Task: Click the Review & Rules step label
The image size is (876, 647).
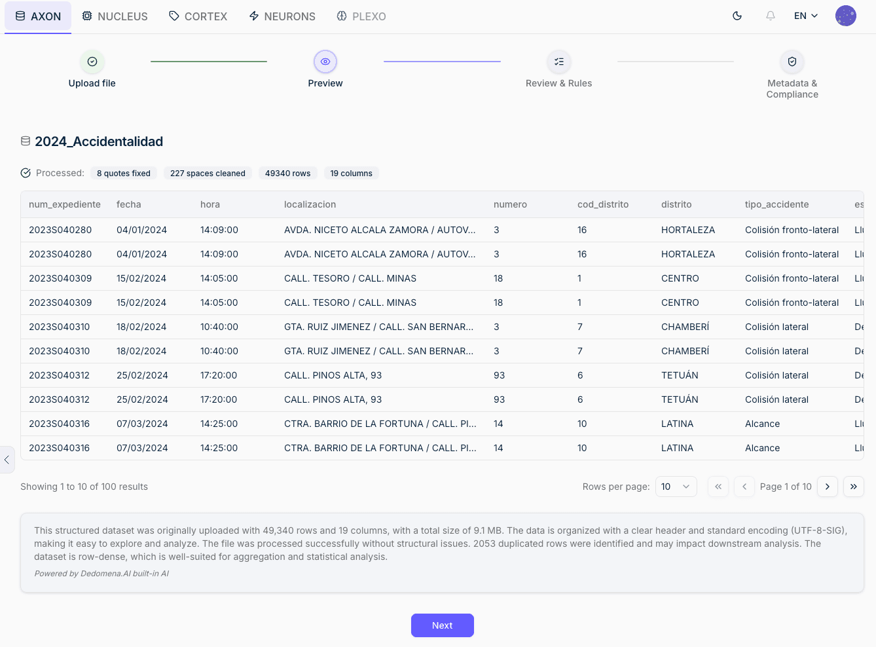Action: pyautogui.click(x=559, y=83)
